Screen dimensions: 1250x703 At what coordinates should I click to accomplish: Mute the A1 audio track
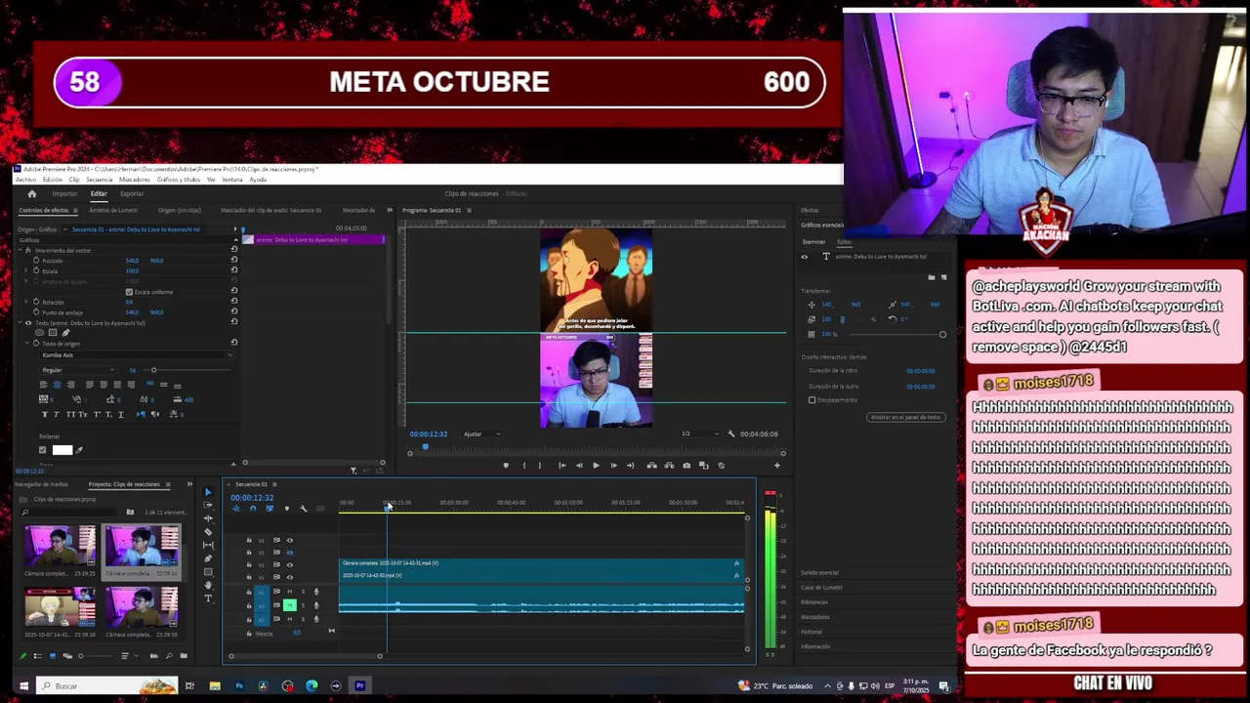(x=290, y=592)
